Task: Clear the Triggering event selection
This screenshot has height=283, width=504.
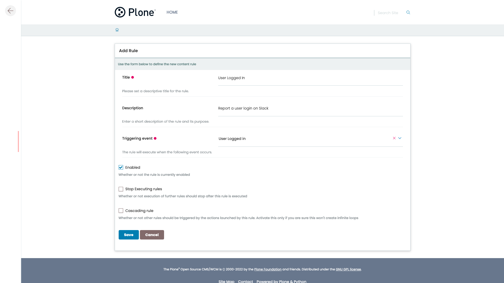Action: pos(394,138)
